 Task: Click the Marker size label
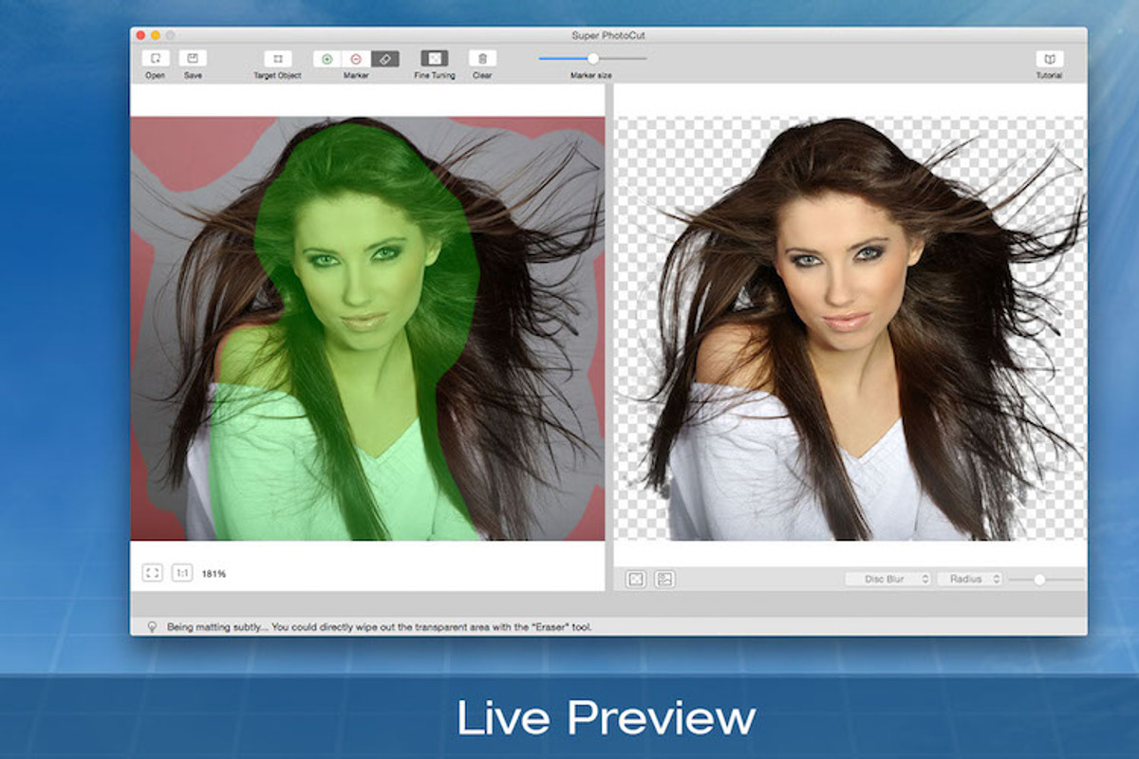tap(591, 75)
